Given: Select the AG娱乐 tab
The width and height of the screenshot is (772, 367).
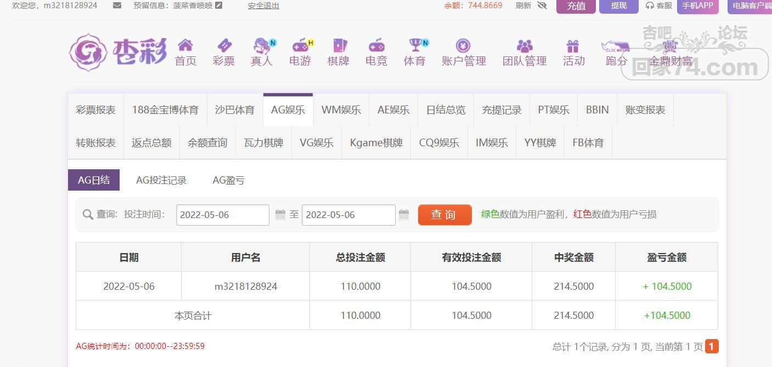Looking at the screenshot, I should 288,110.
